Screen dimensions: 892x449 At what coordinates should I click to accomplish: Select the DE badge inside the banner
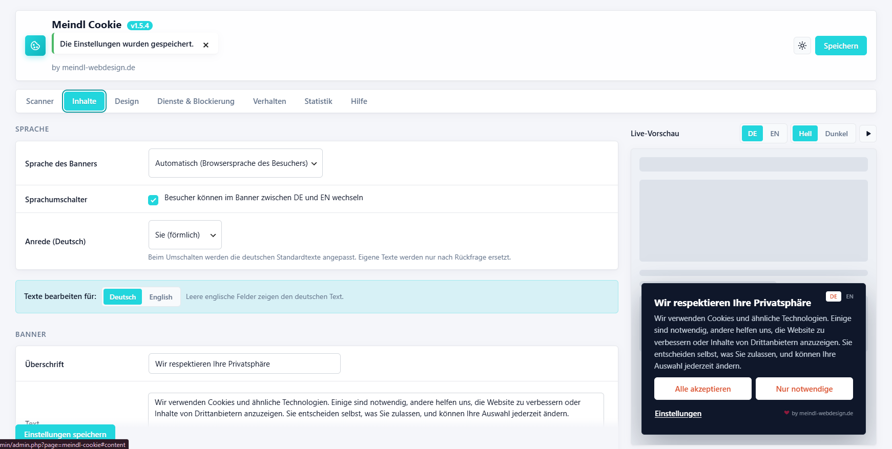click(x=834, y=296)
